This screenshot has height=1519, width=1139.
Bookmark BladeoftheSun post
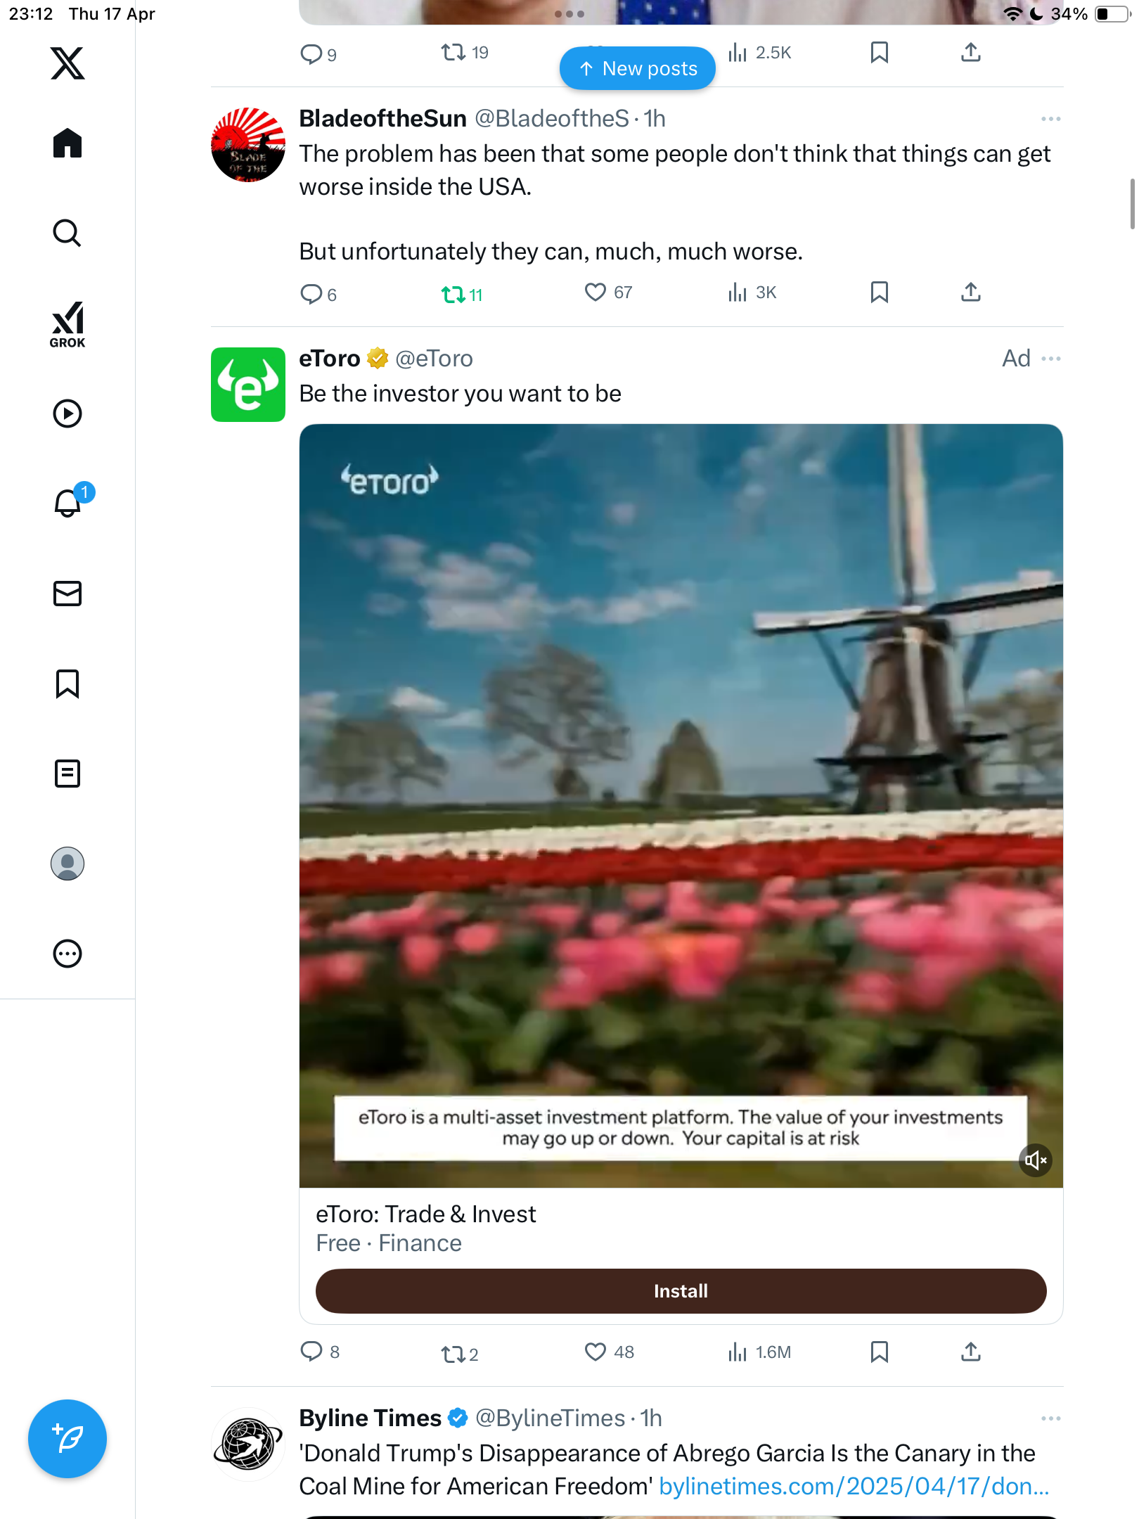click(880, 293)
